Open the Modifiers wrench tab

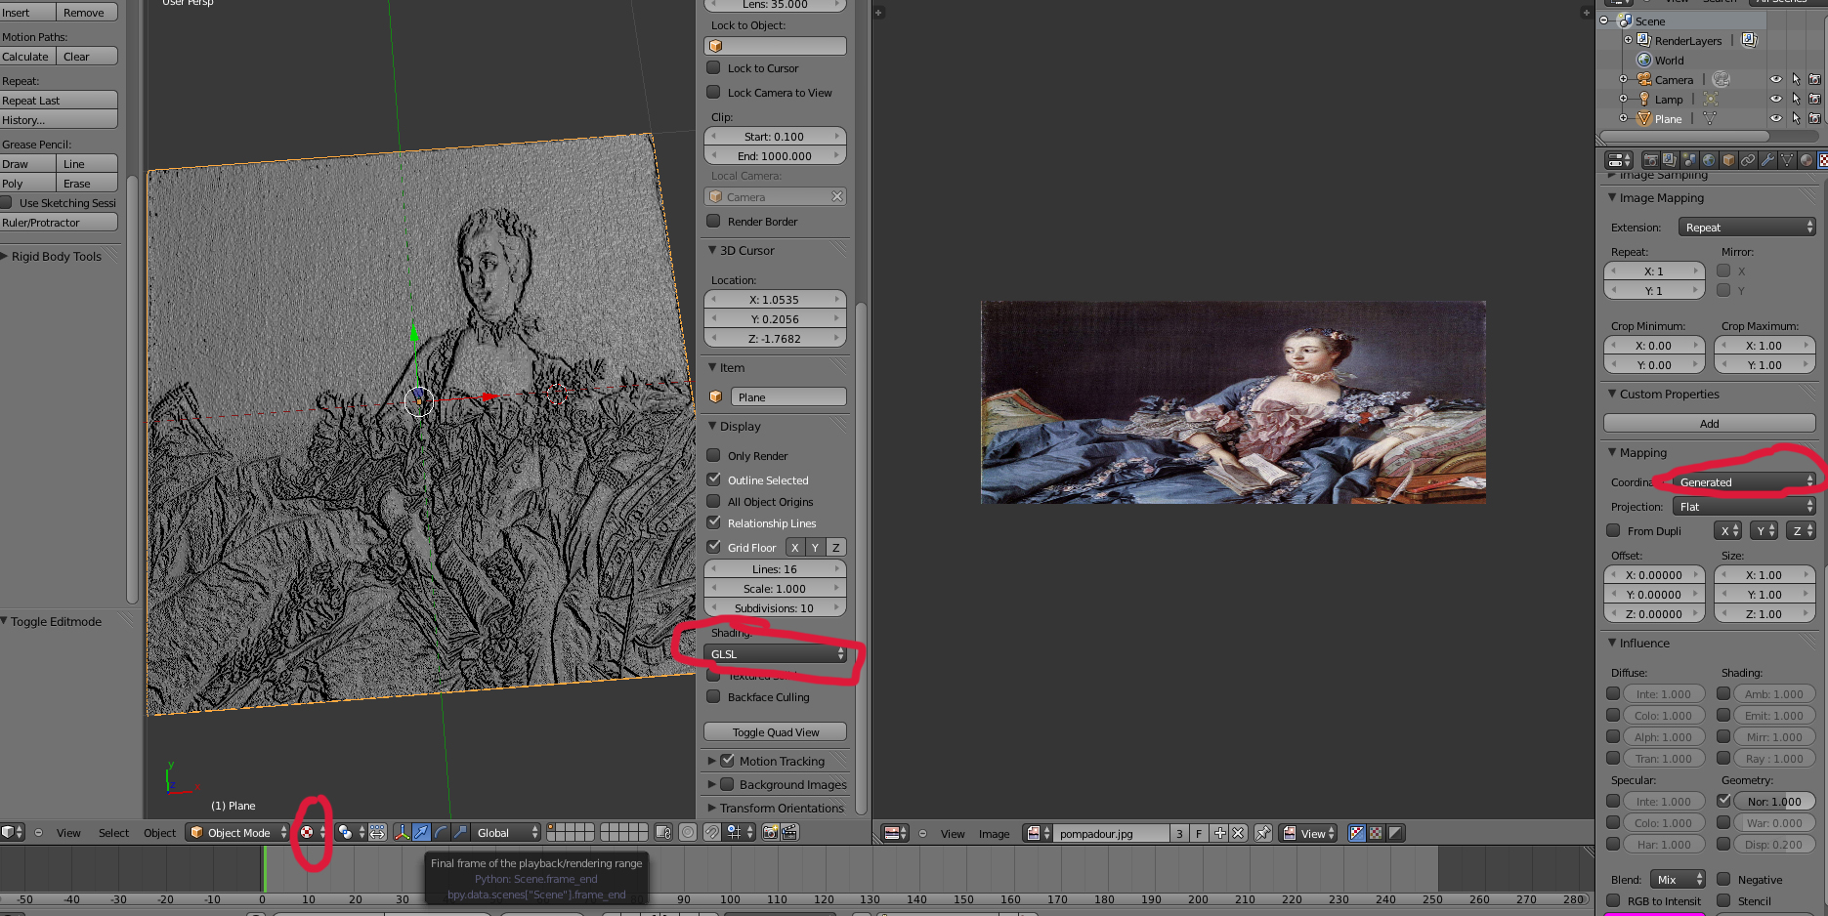pos(1767,160)
